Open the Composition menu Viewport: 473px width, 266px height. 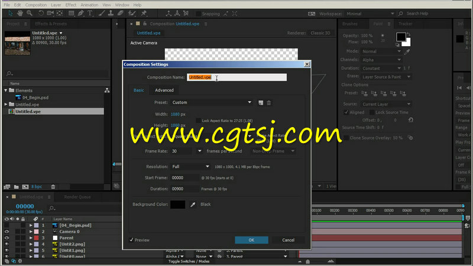coord(36,5)
